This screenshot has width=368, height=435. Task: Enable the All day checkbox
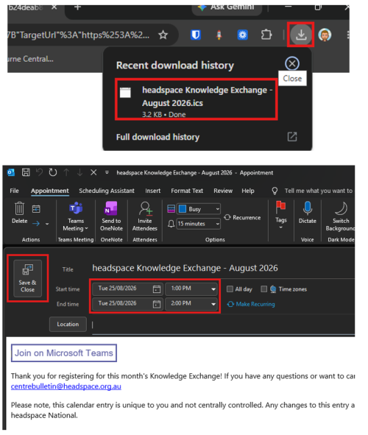point(230,289)
